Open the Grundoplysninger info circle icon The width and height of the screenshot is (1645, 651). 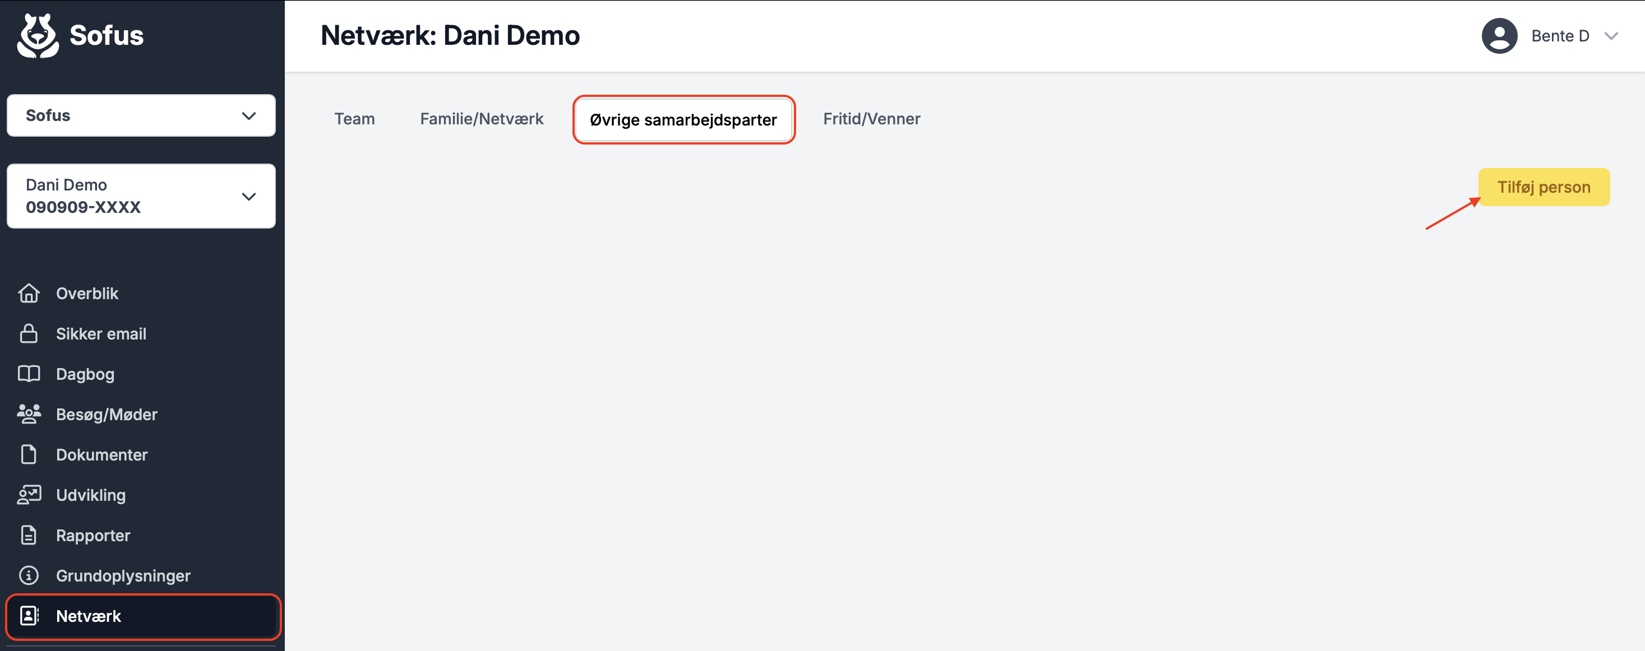[x=29, y=575]
